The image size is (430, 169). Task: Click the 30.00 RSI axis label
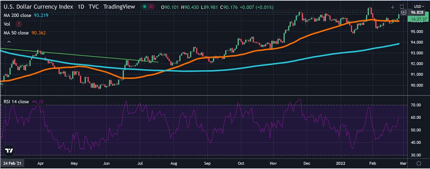pyautogui.click(x=417, y=155)
